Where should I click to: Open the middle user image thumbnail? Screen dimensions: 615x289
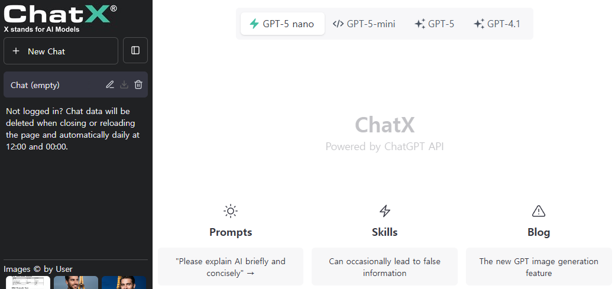[76, 282]
